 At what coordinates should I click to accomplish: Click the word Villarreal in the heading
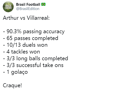(x=38, y=18)
